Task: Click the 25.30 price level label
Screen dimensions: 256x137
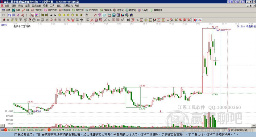Action: pyautogui.click(x=142, y=85)
